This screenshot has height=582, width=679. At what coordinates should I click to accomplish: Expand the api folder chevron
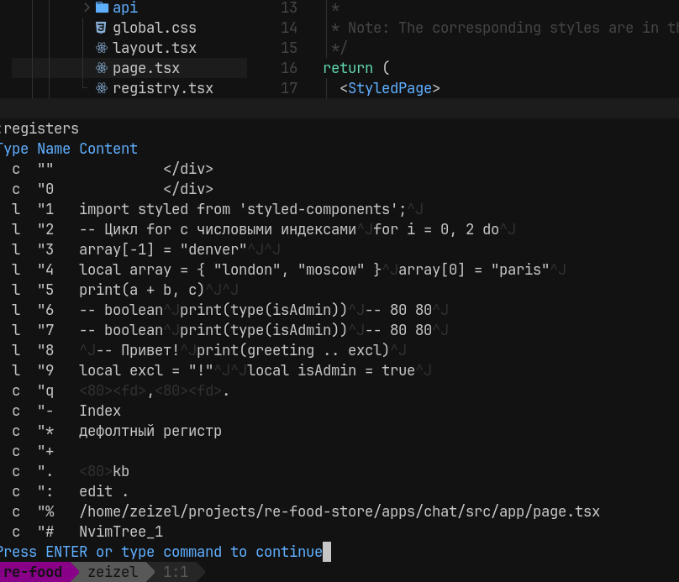click(87, 8)
